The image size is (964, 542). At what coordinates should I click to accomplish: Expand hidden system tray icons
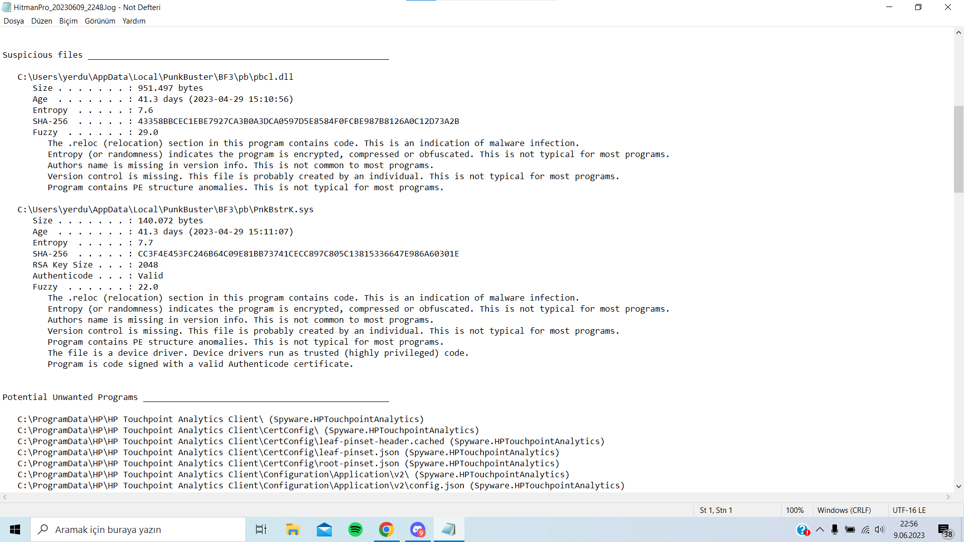[820, 529]
